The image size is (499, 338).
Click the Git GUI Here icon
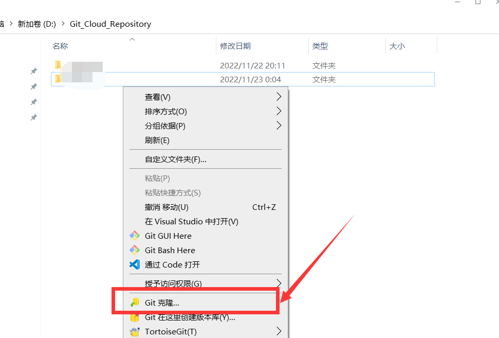[x=135, y=236]
